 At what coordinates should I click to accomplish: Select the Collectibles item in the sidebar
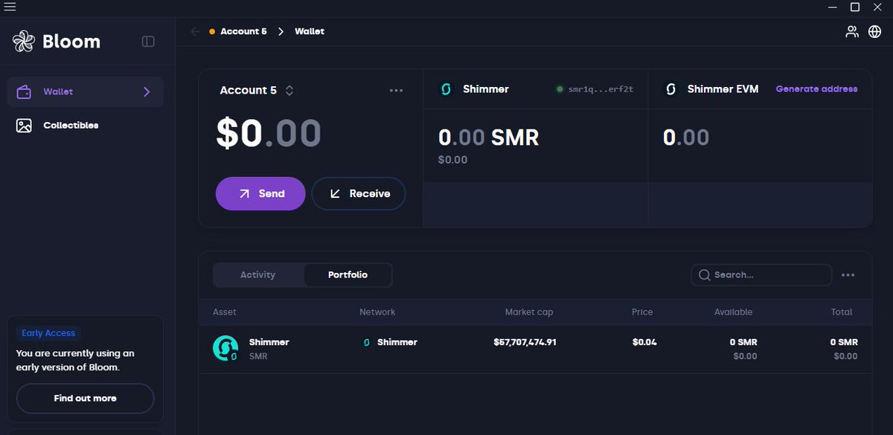(86, 126)
